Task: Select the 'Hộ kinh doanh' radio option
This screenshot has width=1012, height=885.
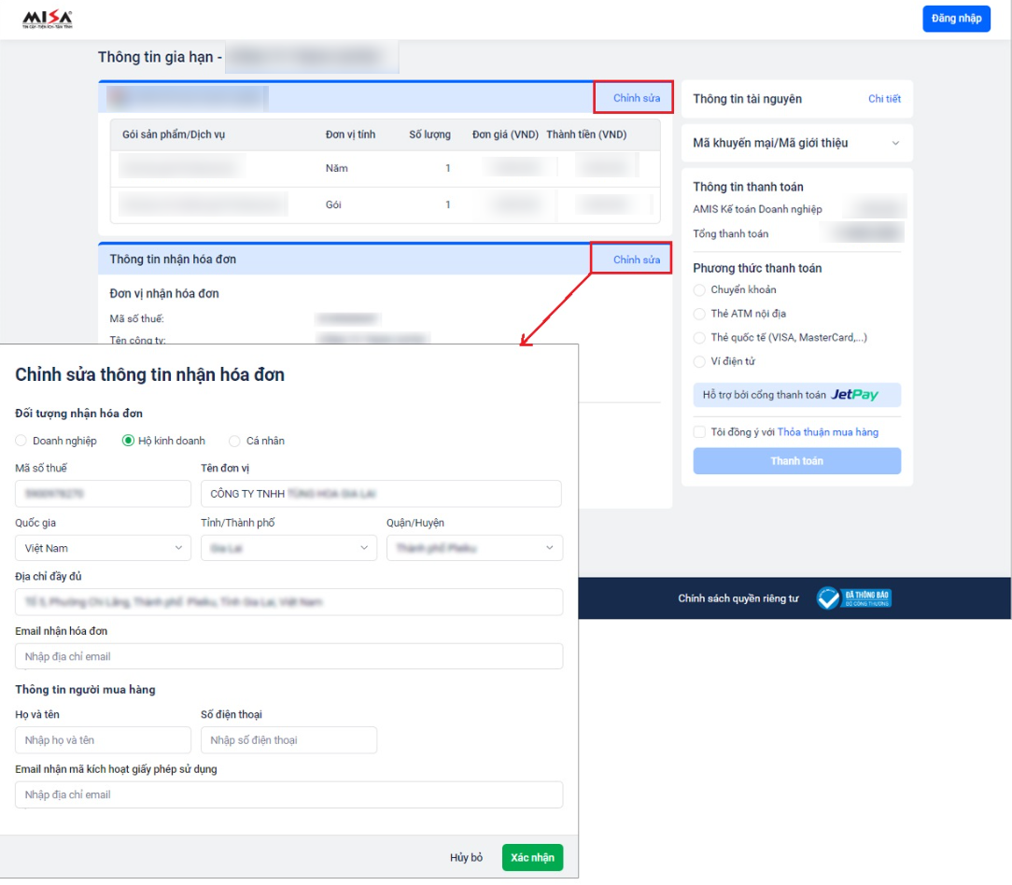Action: (129, 441)
